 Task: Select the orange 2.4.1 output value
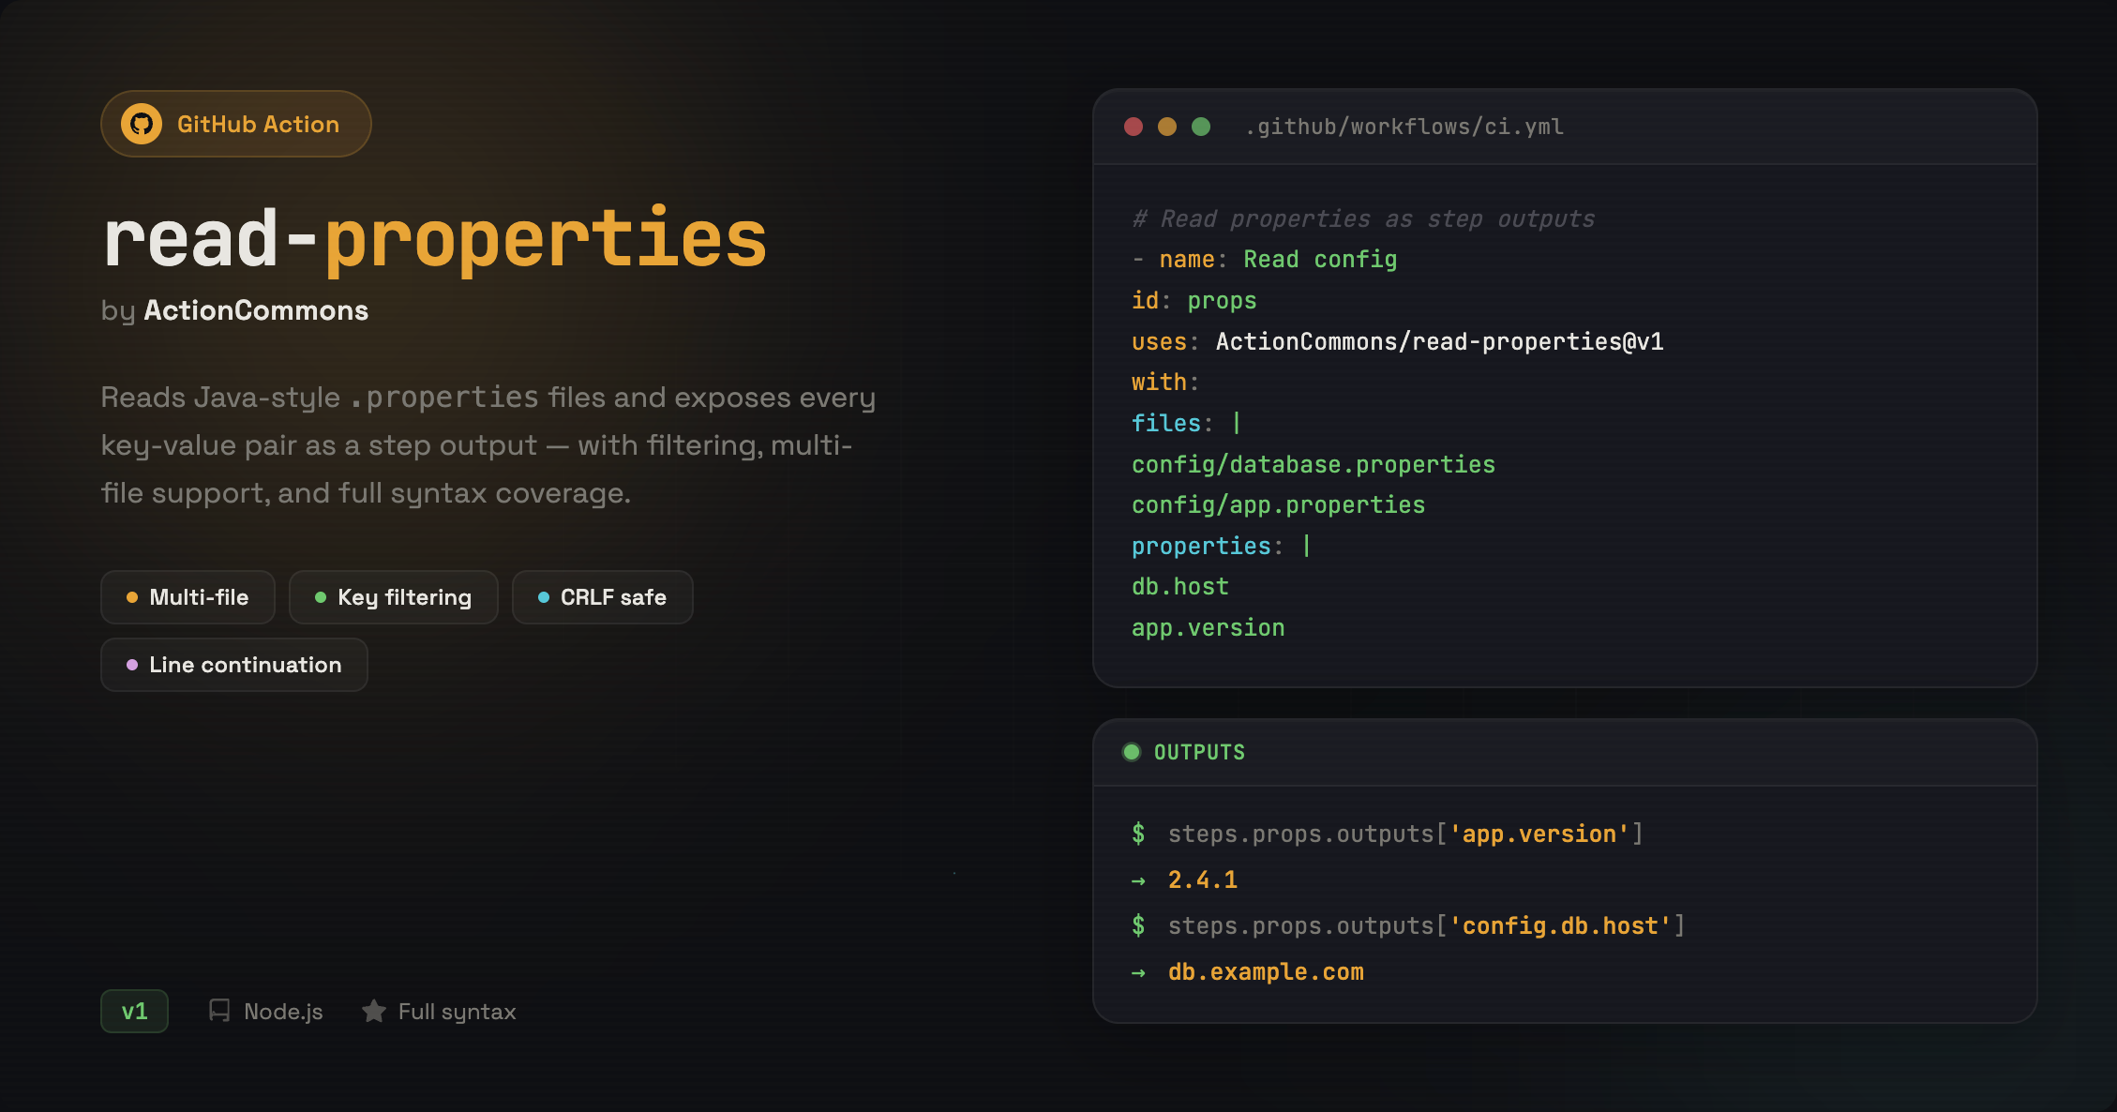1203,879
